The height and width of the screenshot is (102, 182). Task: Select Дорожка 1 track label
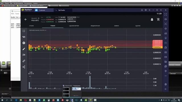5,94
